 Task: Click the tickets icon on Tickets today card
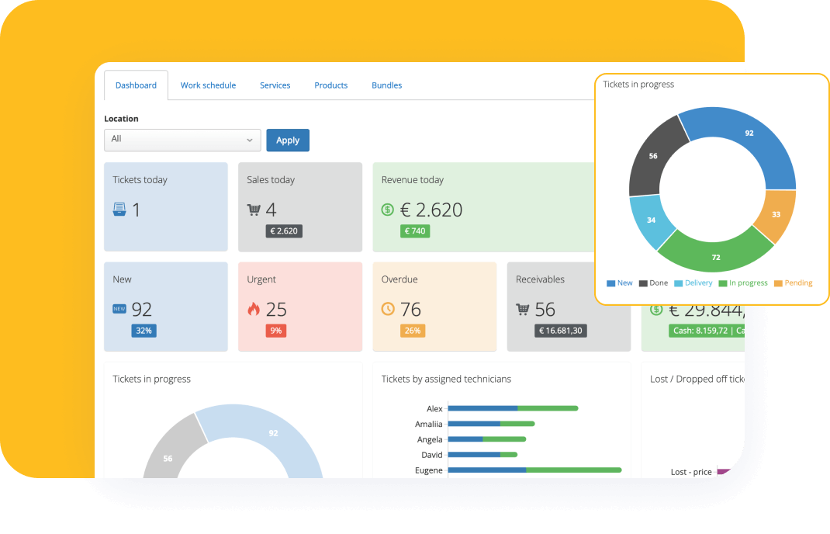click(119, 209)
